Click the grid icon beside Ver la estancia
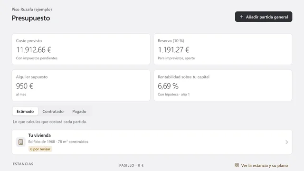 pos(237,165)
